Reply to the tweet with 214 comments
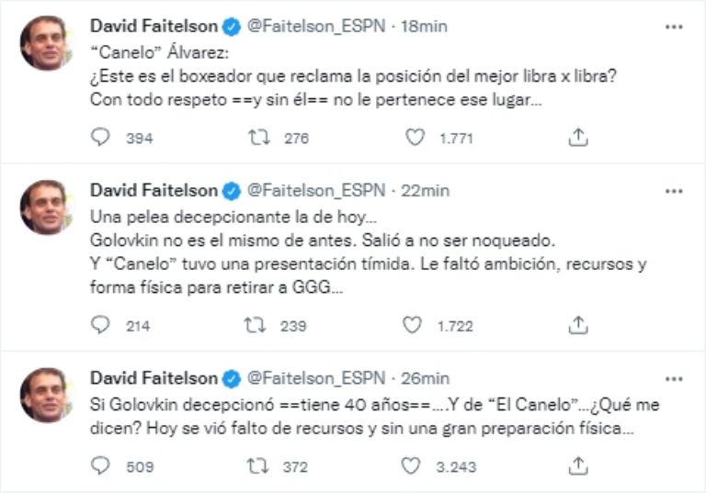This screenshot has height=493, width=706. [x=101, y=325]
